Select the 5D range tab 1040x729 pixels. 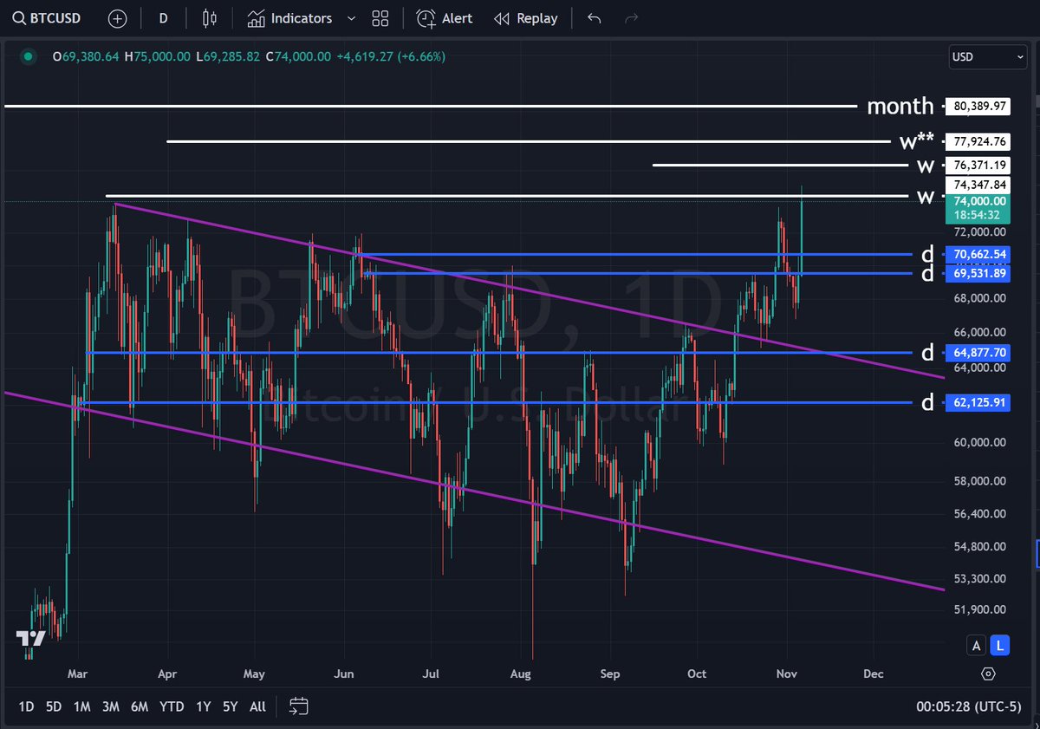pos(54,706)
